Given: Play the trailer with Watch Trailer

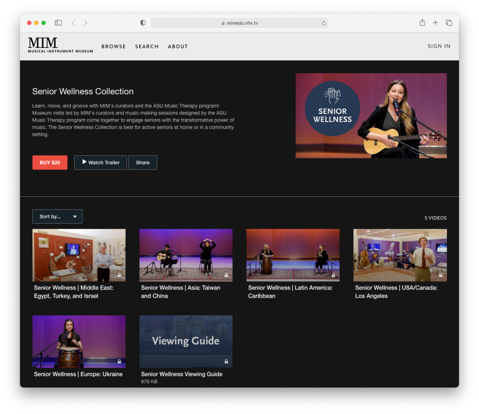Looking at the screenshot, I should (x=100, y=163).
